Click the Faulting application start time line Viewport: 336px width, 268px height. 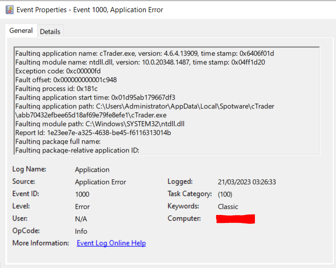(95, 98)
